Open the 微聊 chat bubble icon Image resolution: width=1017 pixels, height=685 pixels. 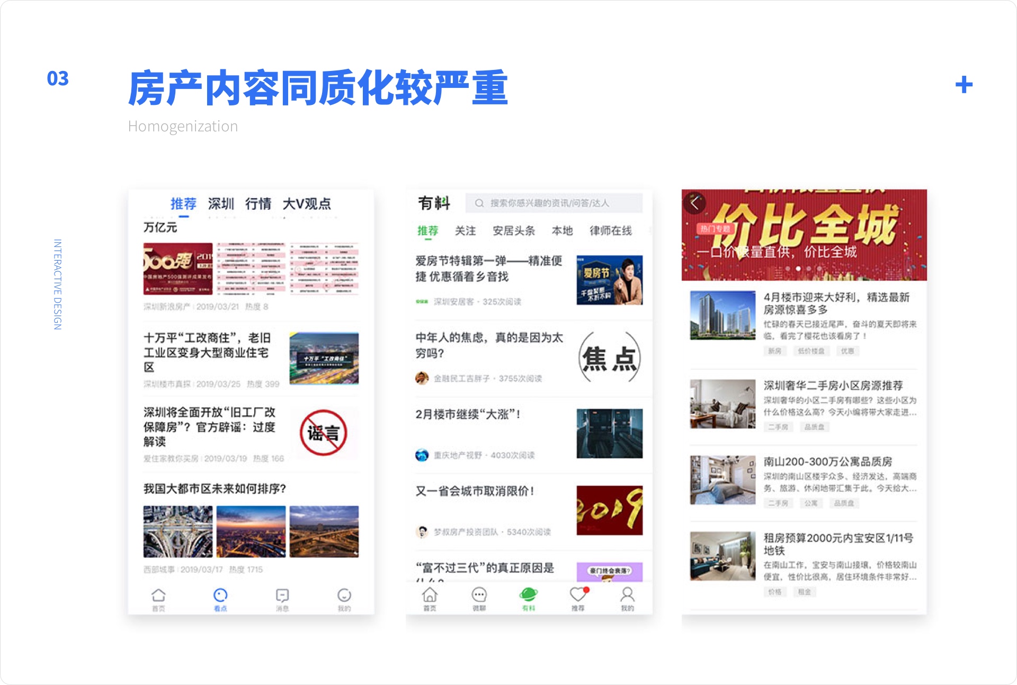pyautogui.click(x=479, y=595)
